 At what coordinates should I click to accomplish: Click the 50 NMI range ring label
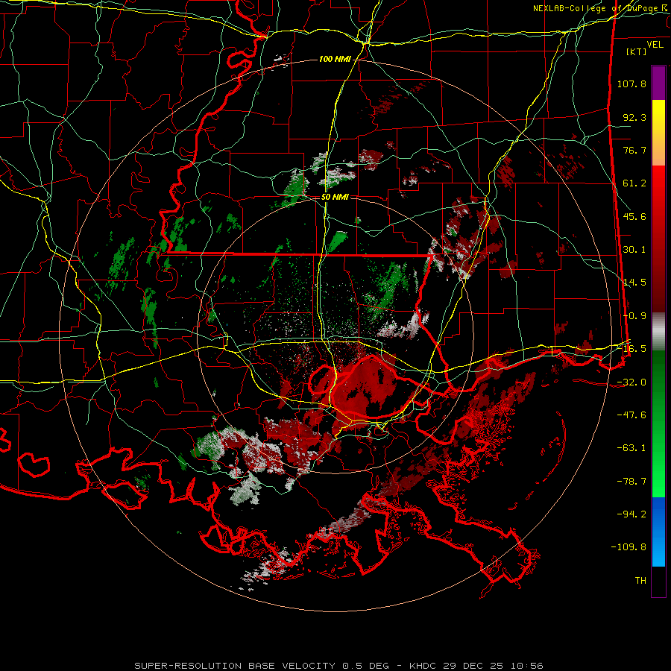[335, 198]
